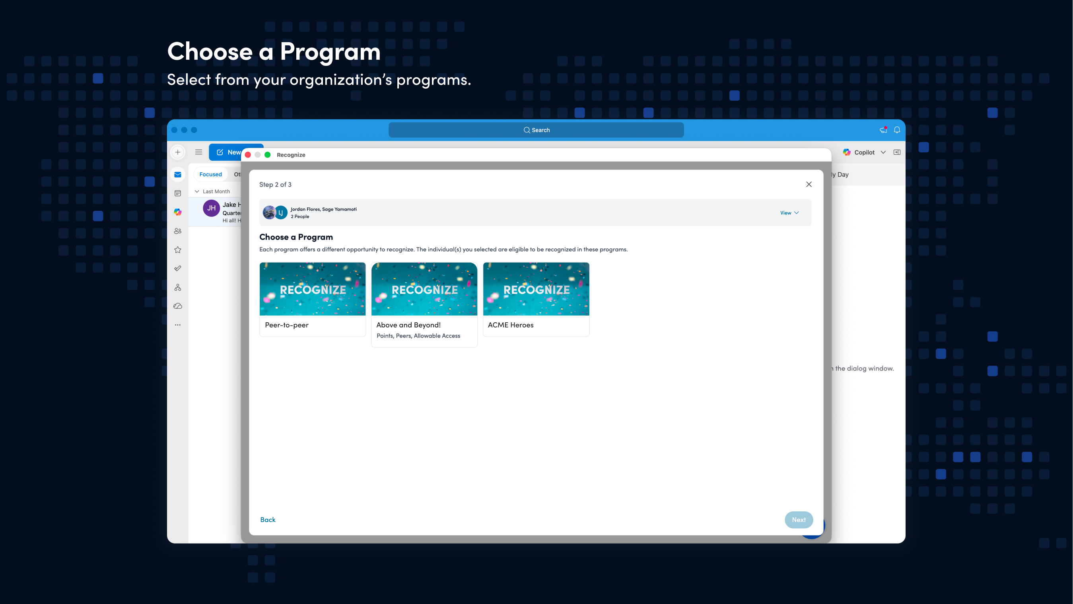Open the megaphone announcements icon
Screen dimensions: 1073x604
coord(883,130)
